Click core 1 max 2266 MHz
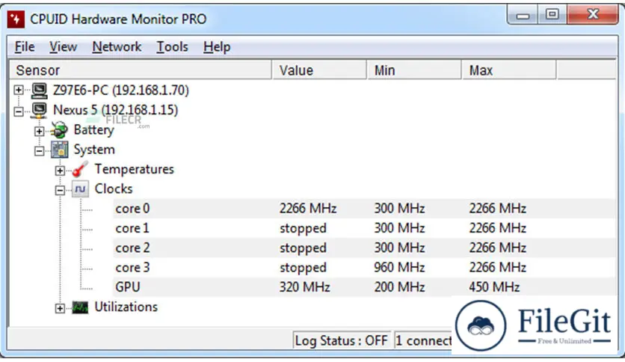 (x=498, y=228)
